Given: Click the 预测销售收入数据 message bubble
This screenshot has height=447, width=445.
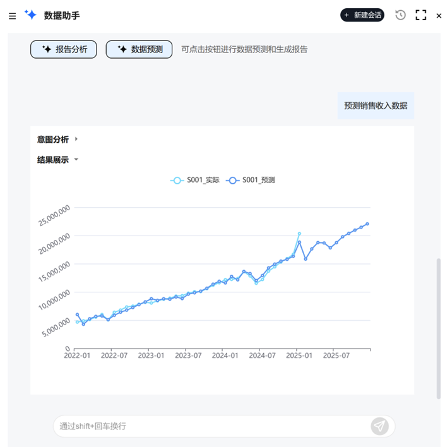Looking at the screenshot, I should coord(376,105).
